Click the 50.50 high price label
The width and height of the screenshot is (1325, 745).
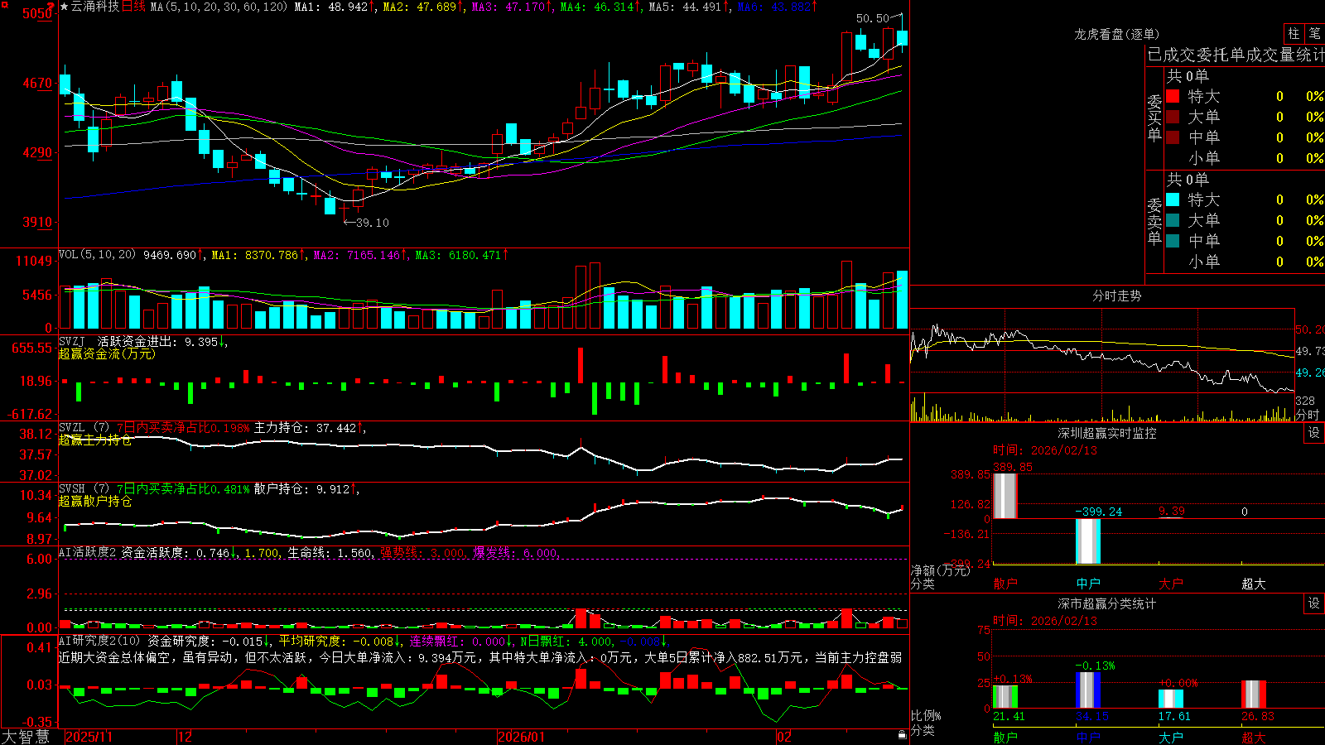point(872,18)
